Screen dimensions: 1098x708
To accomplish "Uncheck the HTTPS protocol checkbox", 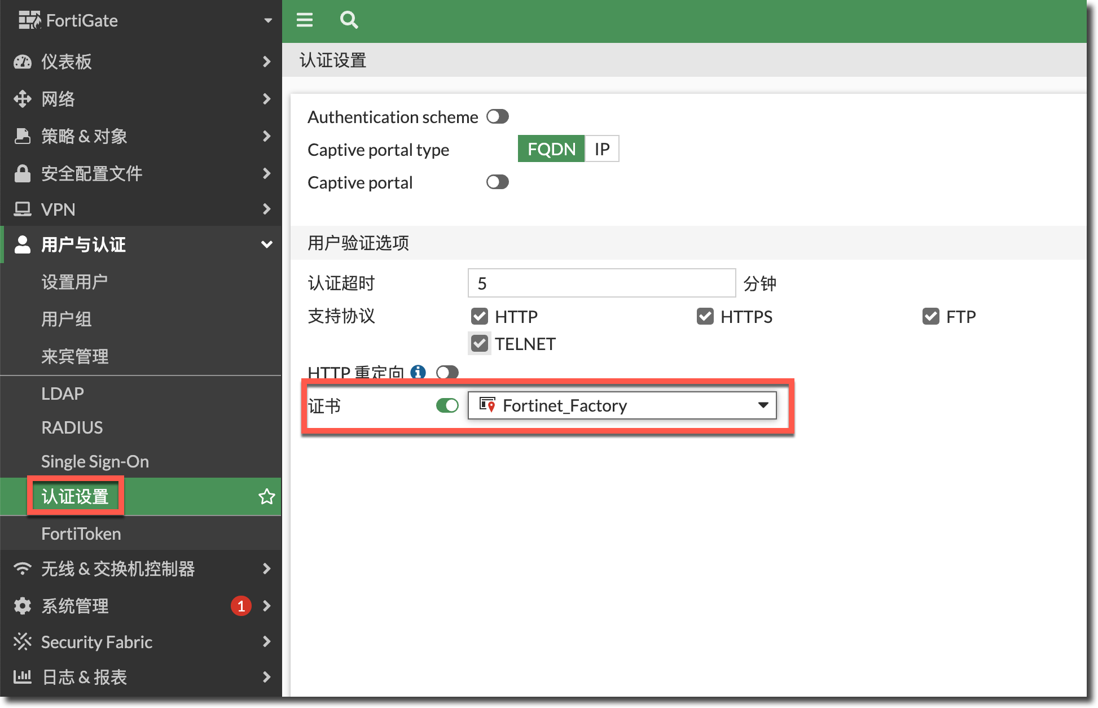I will 705,316.
